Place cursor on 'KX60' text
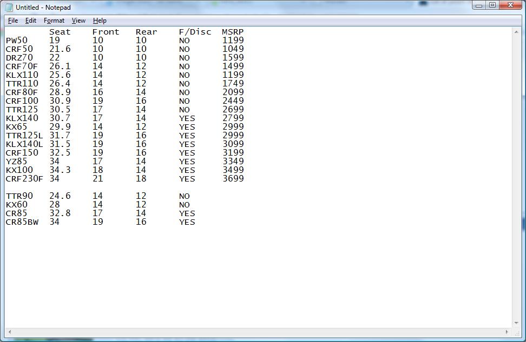The height and width of the screenshot is (342, 526). click(16, 205)
